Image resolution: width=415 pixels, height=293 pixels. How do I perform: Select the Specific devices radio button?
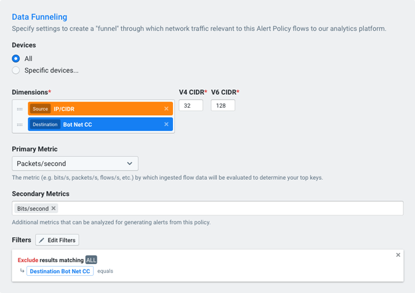coord(16,70)
